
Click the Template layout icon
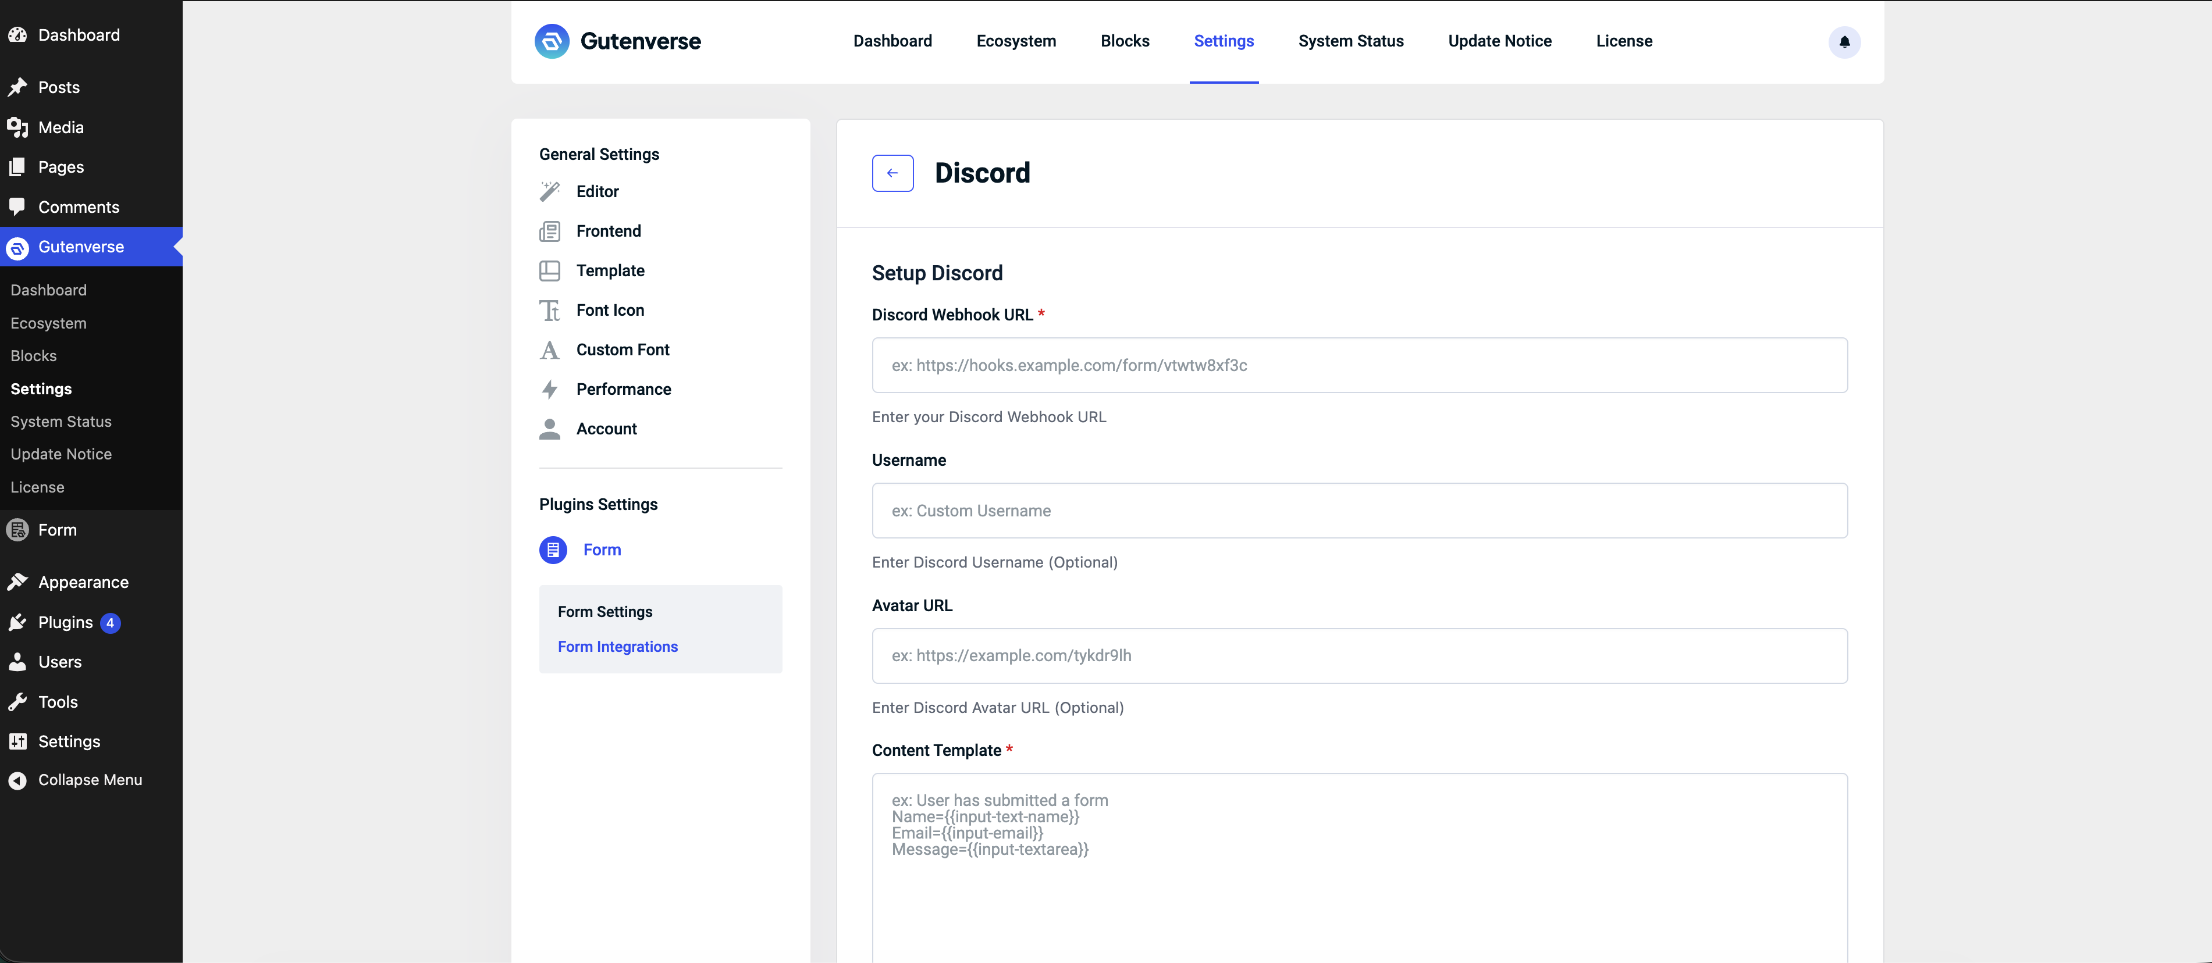coord(550,270)
